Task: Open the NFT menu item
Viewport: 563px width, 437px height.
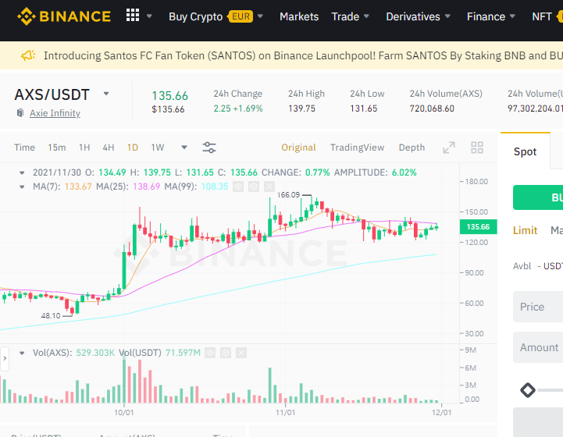Action: pyautogui.click(x=541, y=16)
